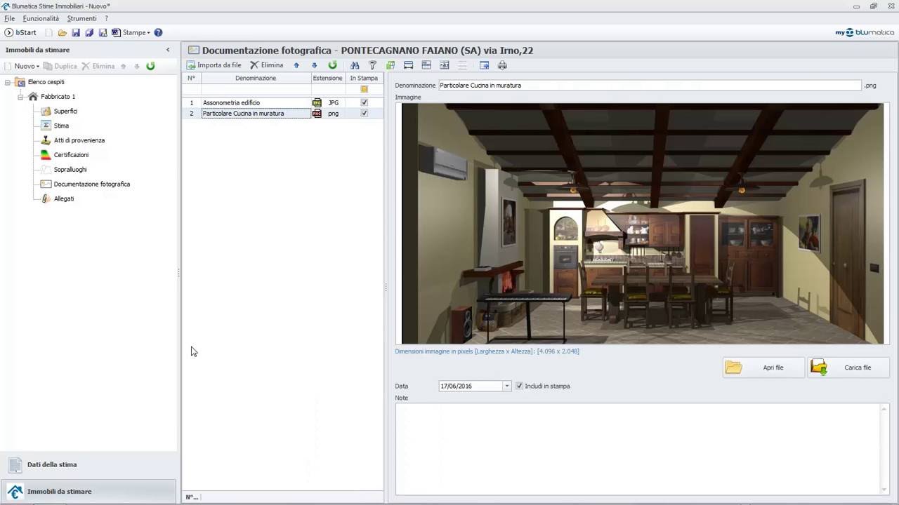Move the selected photo up in the list

click(x=296, y=65)
